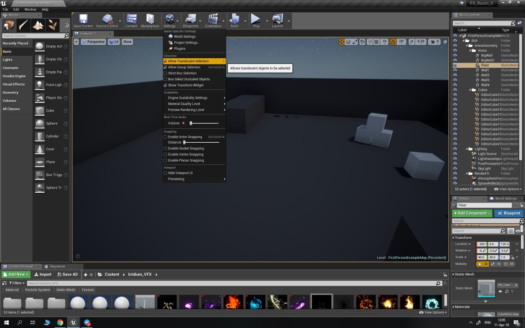Click the Blueprint button in Details panel

509,213
